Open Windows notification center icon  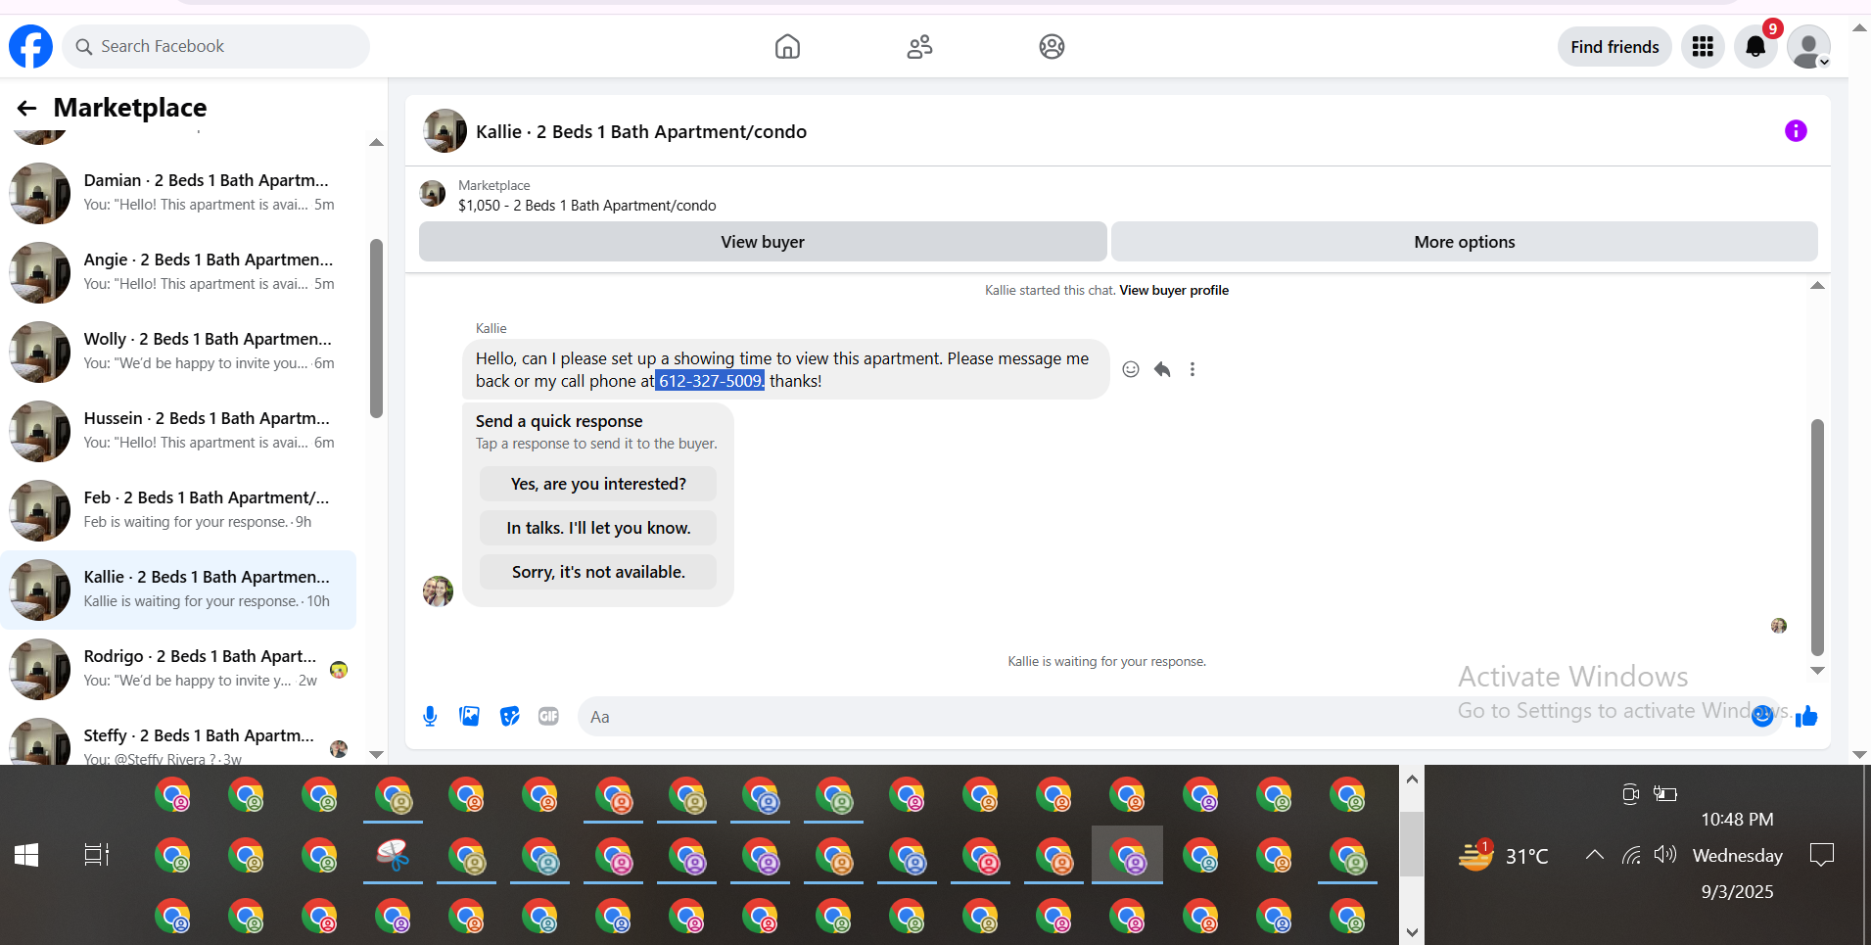click(1822, 855)
